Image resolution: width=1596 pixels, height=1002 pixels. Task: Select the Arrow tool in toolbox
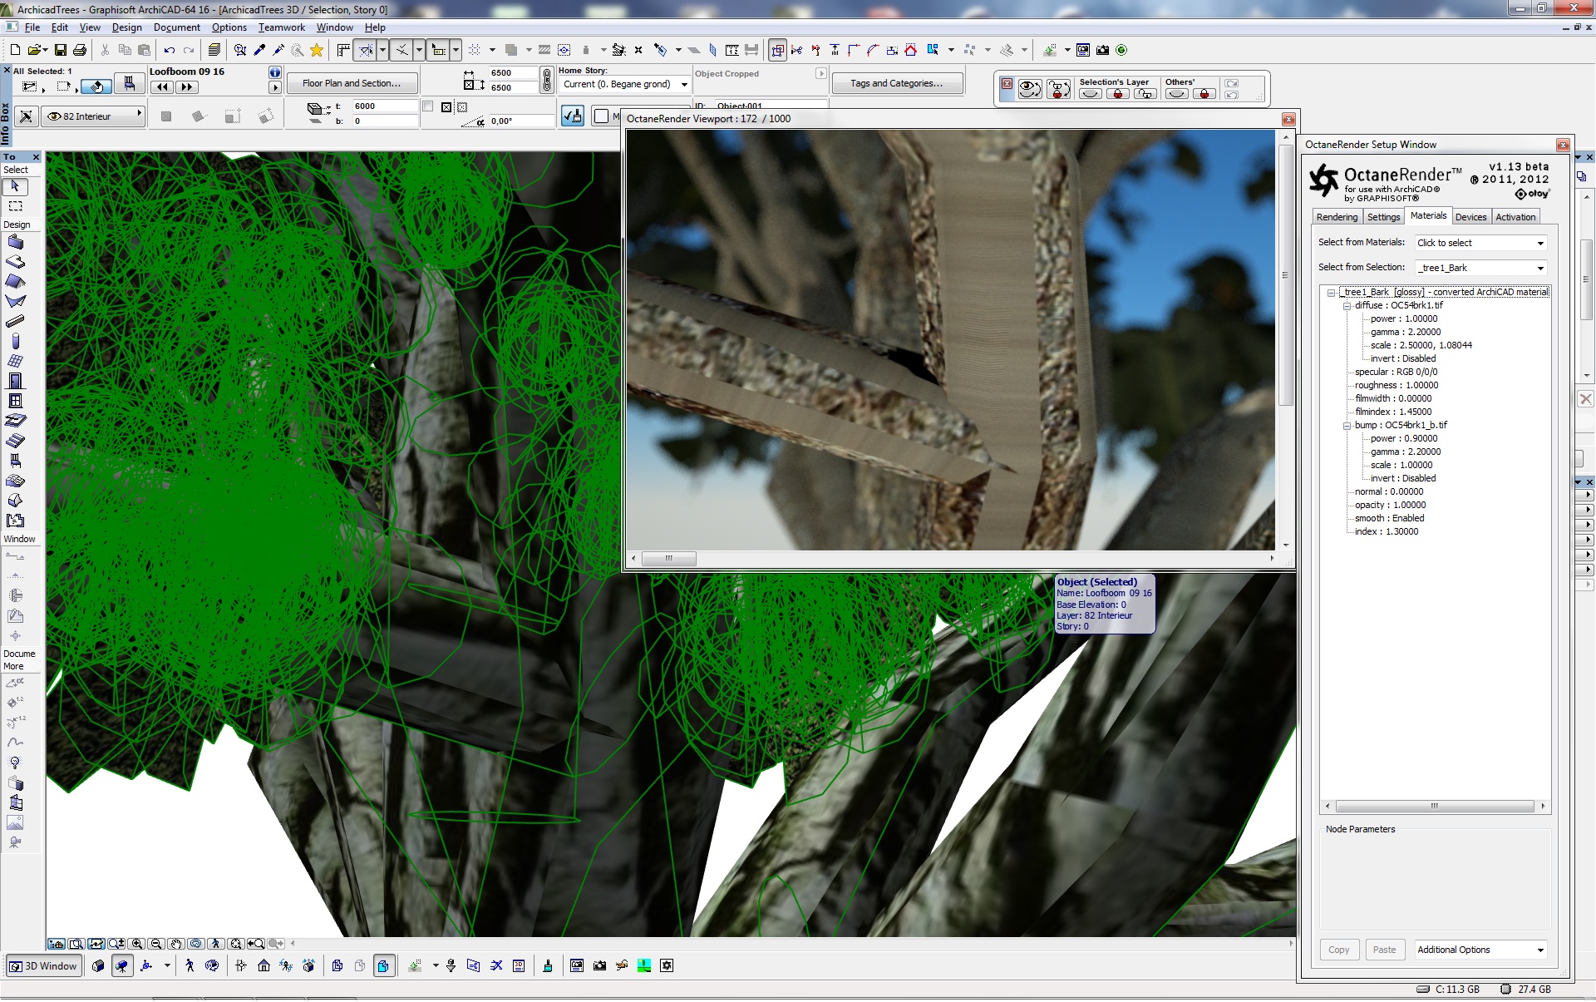pos(15,187)
